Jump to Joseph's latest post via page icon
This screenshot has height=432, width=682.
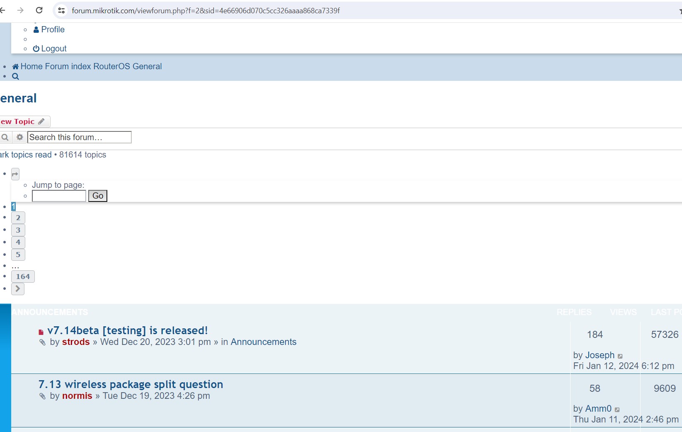[621, 356]
